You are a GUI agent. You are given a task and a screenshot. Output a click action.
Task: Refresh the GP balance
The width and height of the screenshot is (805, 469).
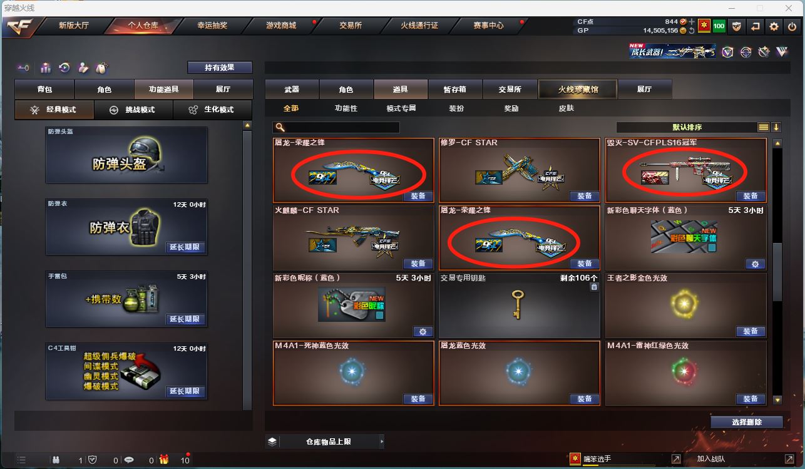692,30
